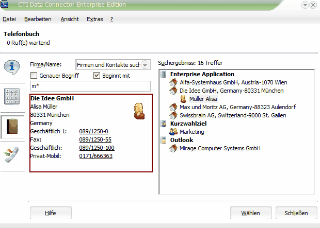Uncheck the Beginnt mit checkbox
This screenshot has height=228, width=320.
[97, 76]
